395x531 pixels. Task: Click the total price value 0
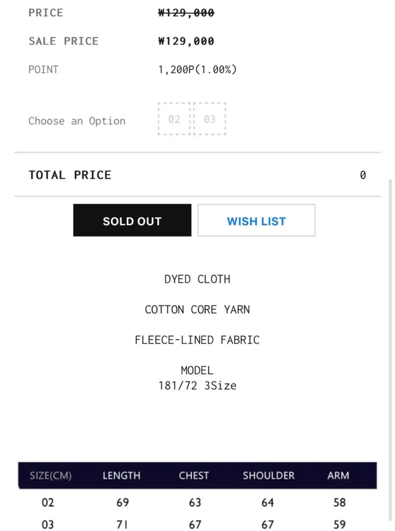363,175
